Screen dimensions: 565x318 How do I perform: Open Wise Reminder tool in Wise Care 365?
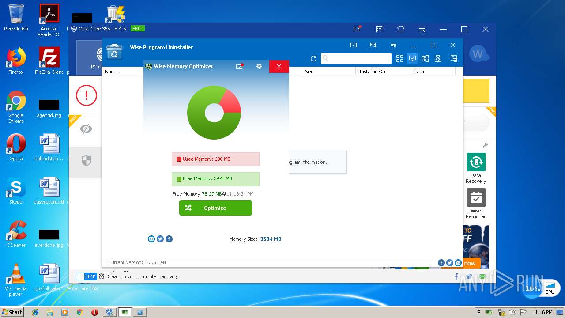coord(476,204)
